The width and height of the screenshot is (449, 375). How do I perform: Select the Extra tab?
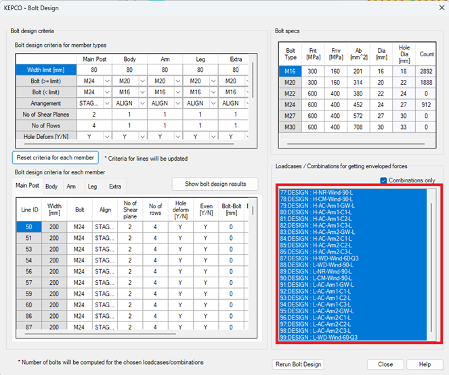pyautogui.click(x=115, y=186)
